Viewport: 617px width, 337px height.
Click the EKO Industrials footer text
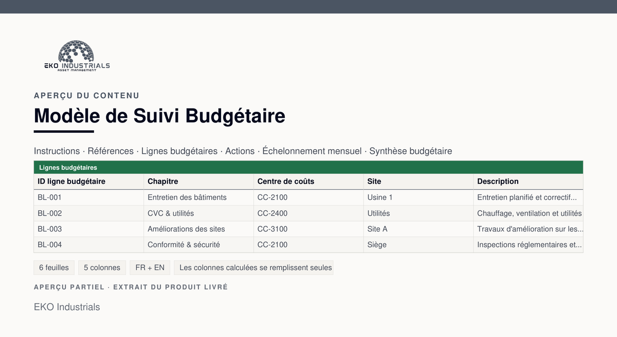coord(67,307)
